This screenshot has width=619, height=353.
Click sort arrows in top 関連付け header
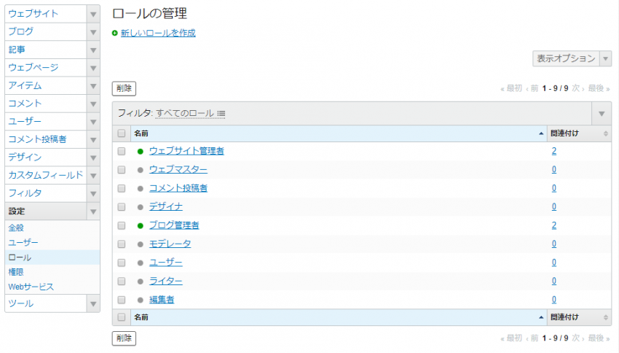[606, 133]
